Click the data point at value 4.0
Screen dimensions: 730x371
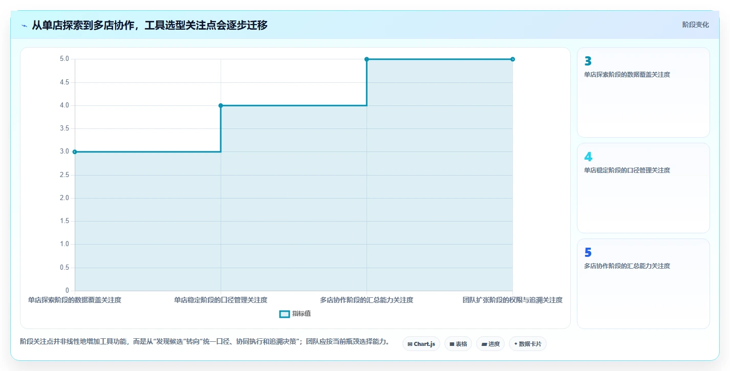[221, 105]
